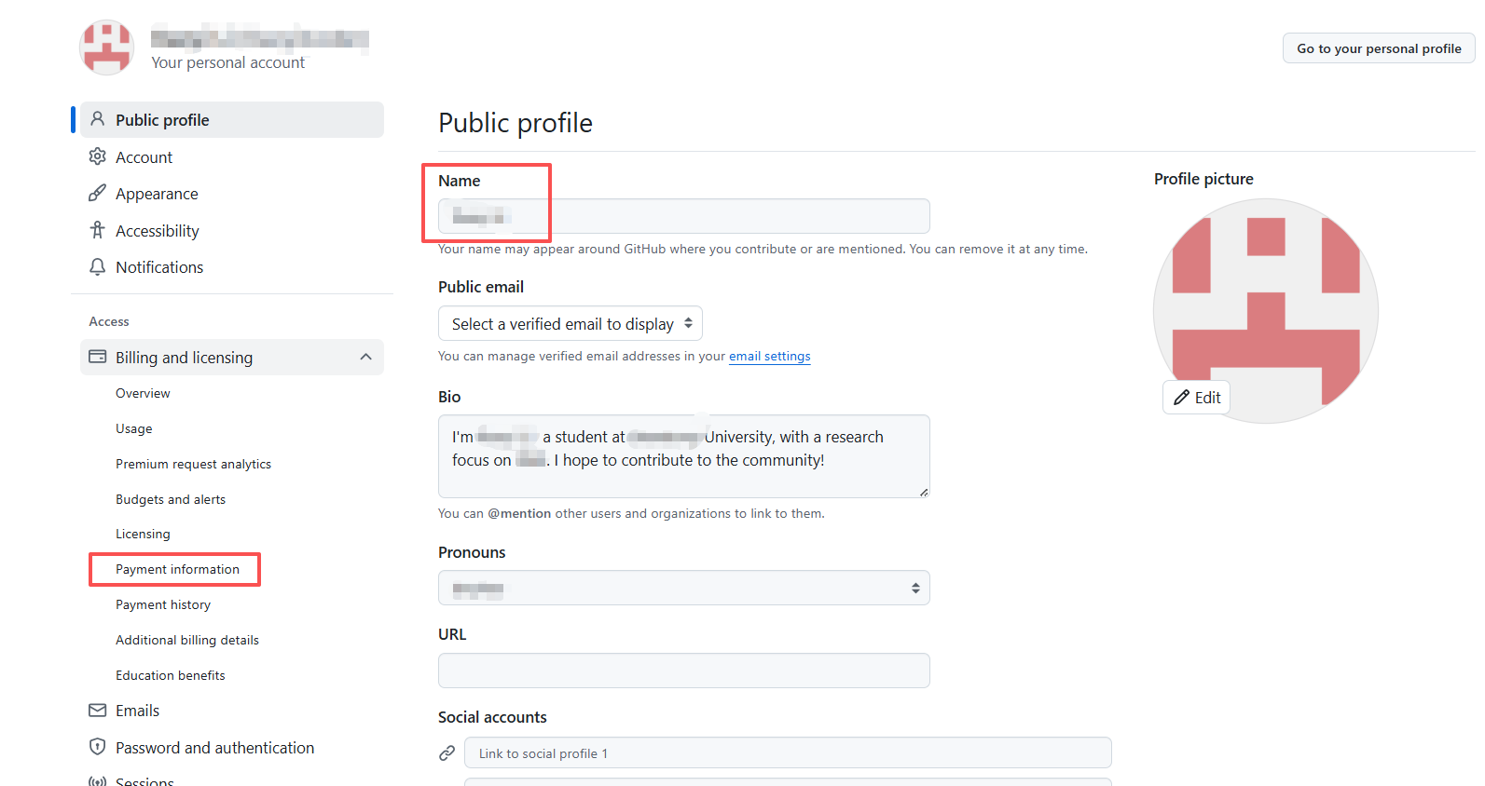This screenshot has width=1485, height=786.
Task: Click the Accessibility figure icon
Action: click(x=97, y=230)
